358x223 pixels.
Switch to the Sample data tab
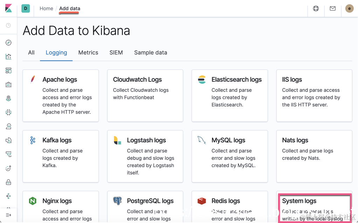(x=151, y=53)
